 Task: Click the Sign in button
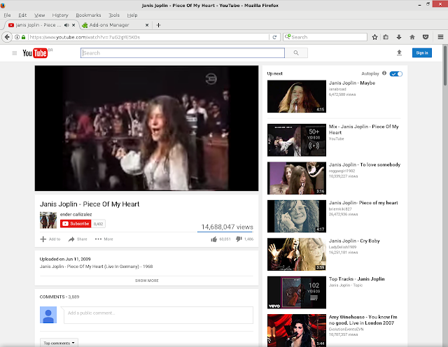[x=421, y=53]
